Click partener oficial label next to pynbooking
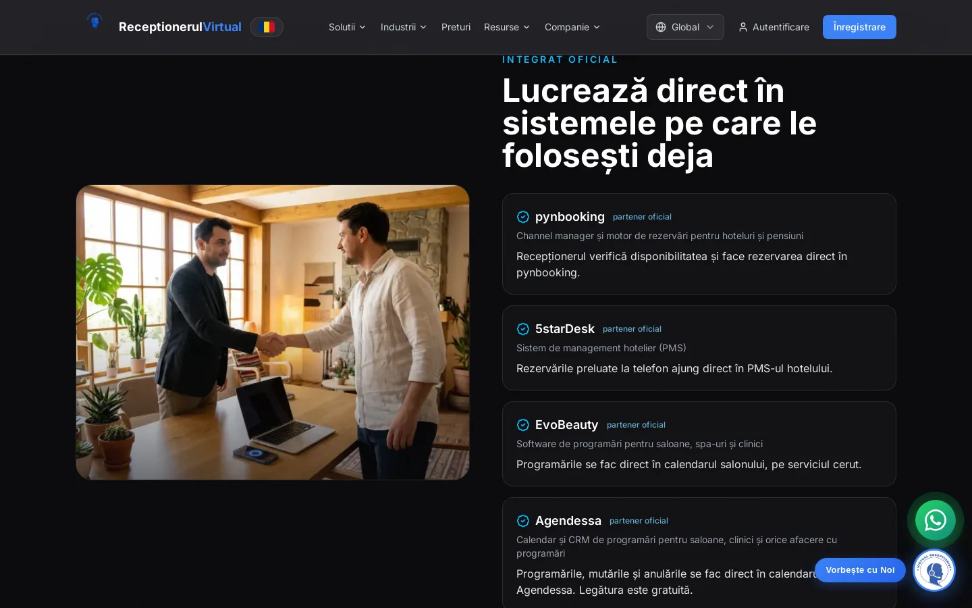The height and width of the screenshot is (608, 972). (x=642, y=217)
